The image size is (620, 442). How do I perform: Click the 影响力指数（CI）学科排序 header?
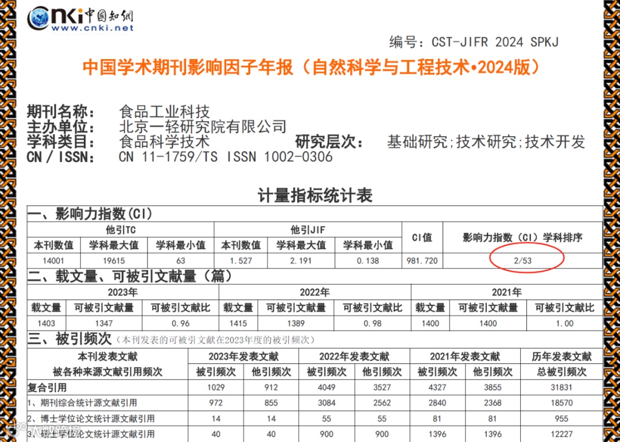tap(522, 238)
